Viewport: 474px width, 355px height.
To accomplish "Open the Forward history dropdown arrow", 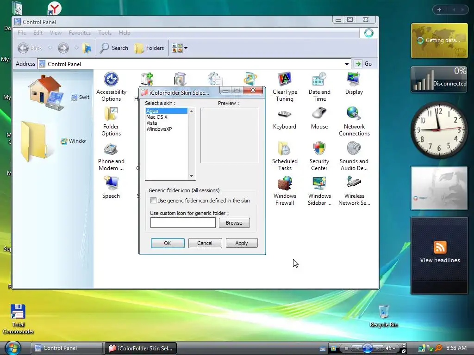I will pyautogui.click(x=76, y=48).
